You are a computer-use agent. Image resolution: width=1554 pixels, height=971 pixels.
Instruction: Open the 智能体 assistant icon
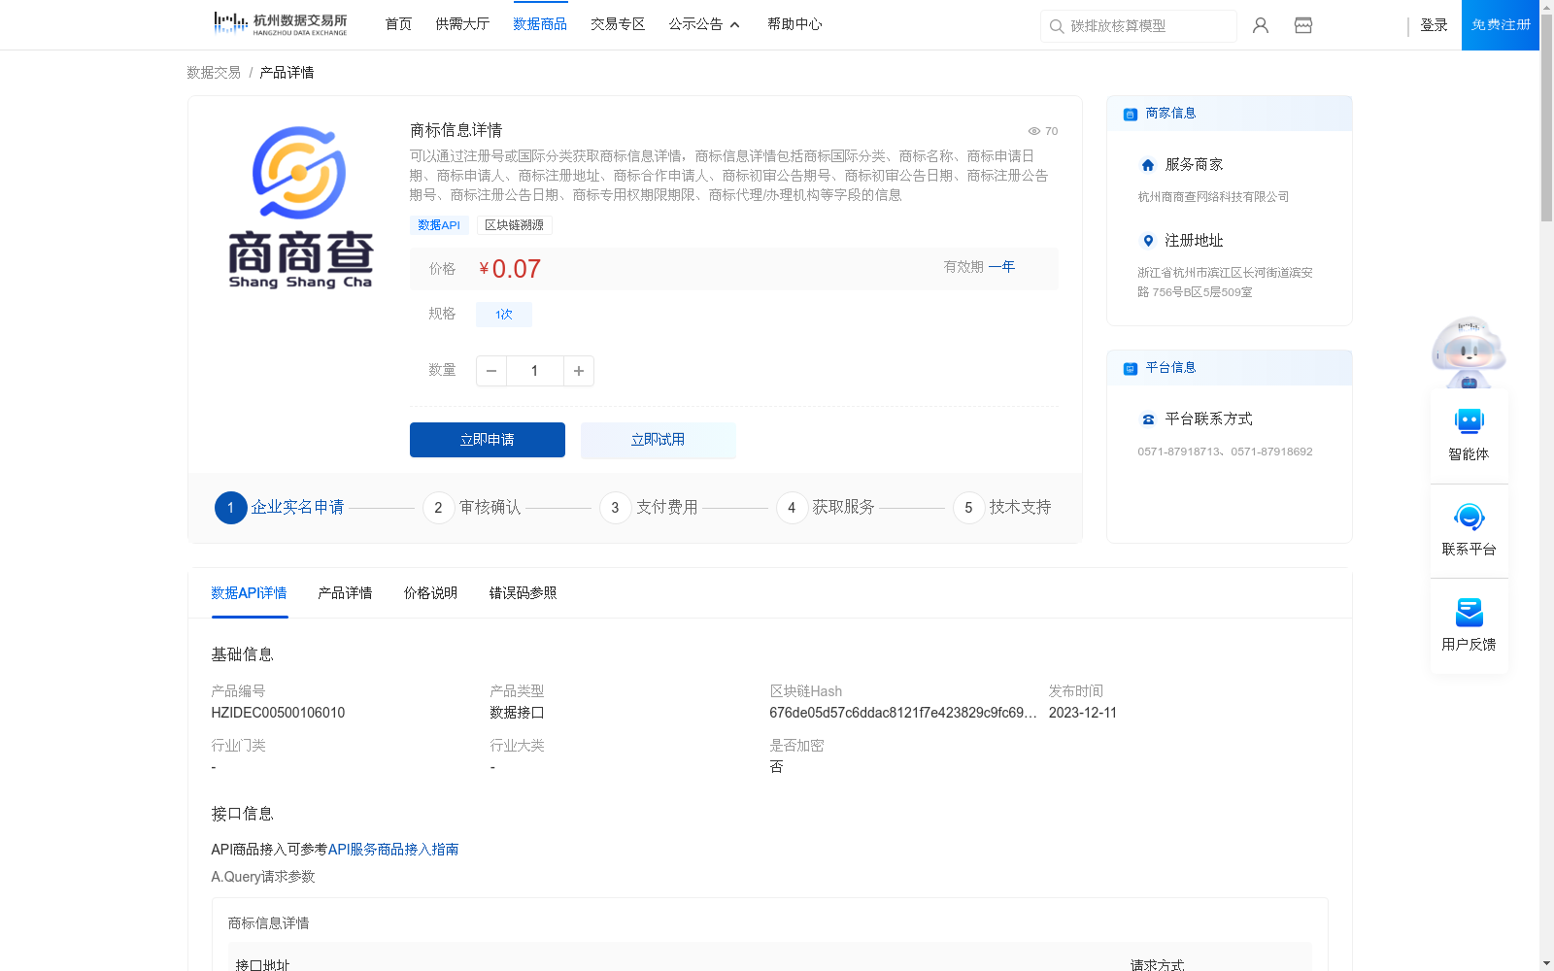point(1469,421)
